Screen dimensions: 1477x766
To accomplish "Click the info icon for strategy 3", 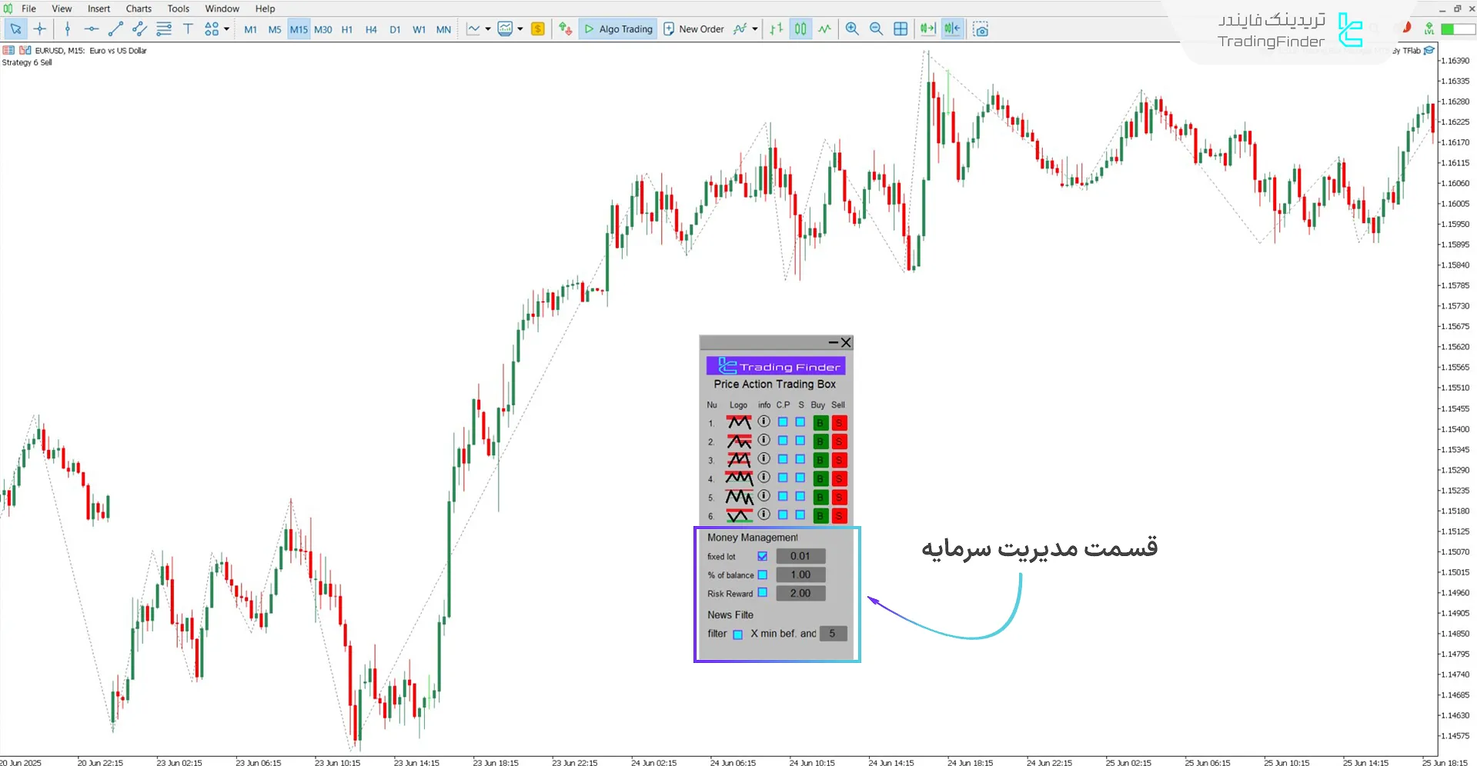I will [x=764, y=459].
